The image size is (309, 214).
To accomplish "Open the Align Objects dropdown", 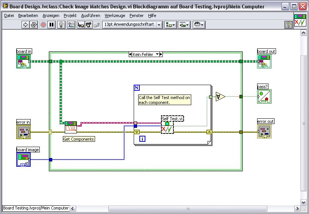I will pyautogui.click(x=171, y=25).
